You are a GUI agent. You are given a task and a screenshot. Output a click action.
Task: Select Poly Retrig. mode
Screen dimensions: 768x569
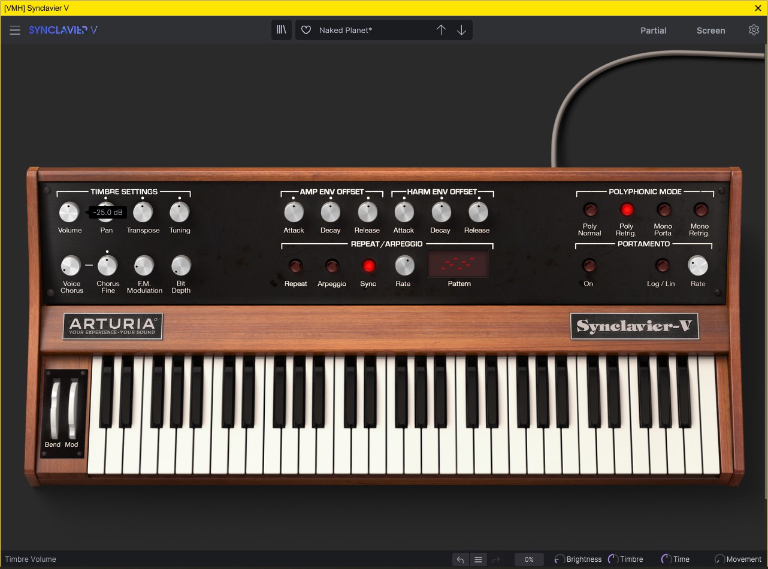[x=627, y=210]
